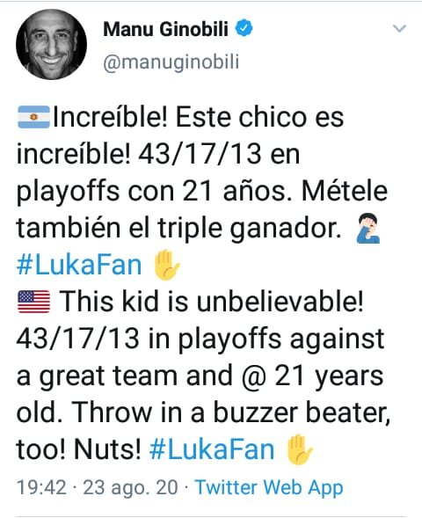Open the @manuginobili handle
This screenshot has height=518, width=422.
pyautogui.click(x=171, y=62)
